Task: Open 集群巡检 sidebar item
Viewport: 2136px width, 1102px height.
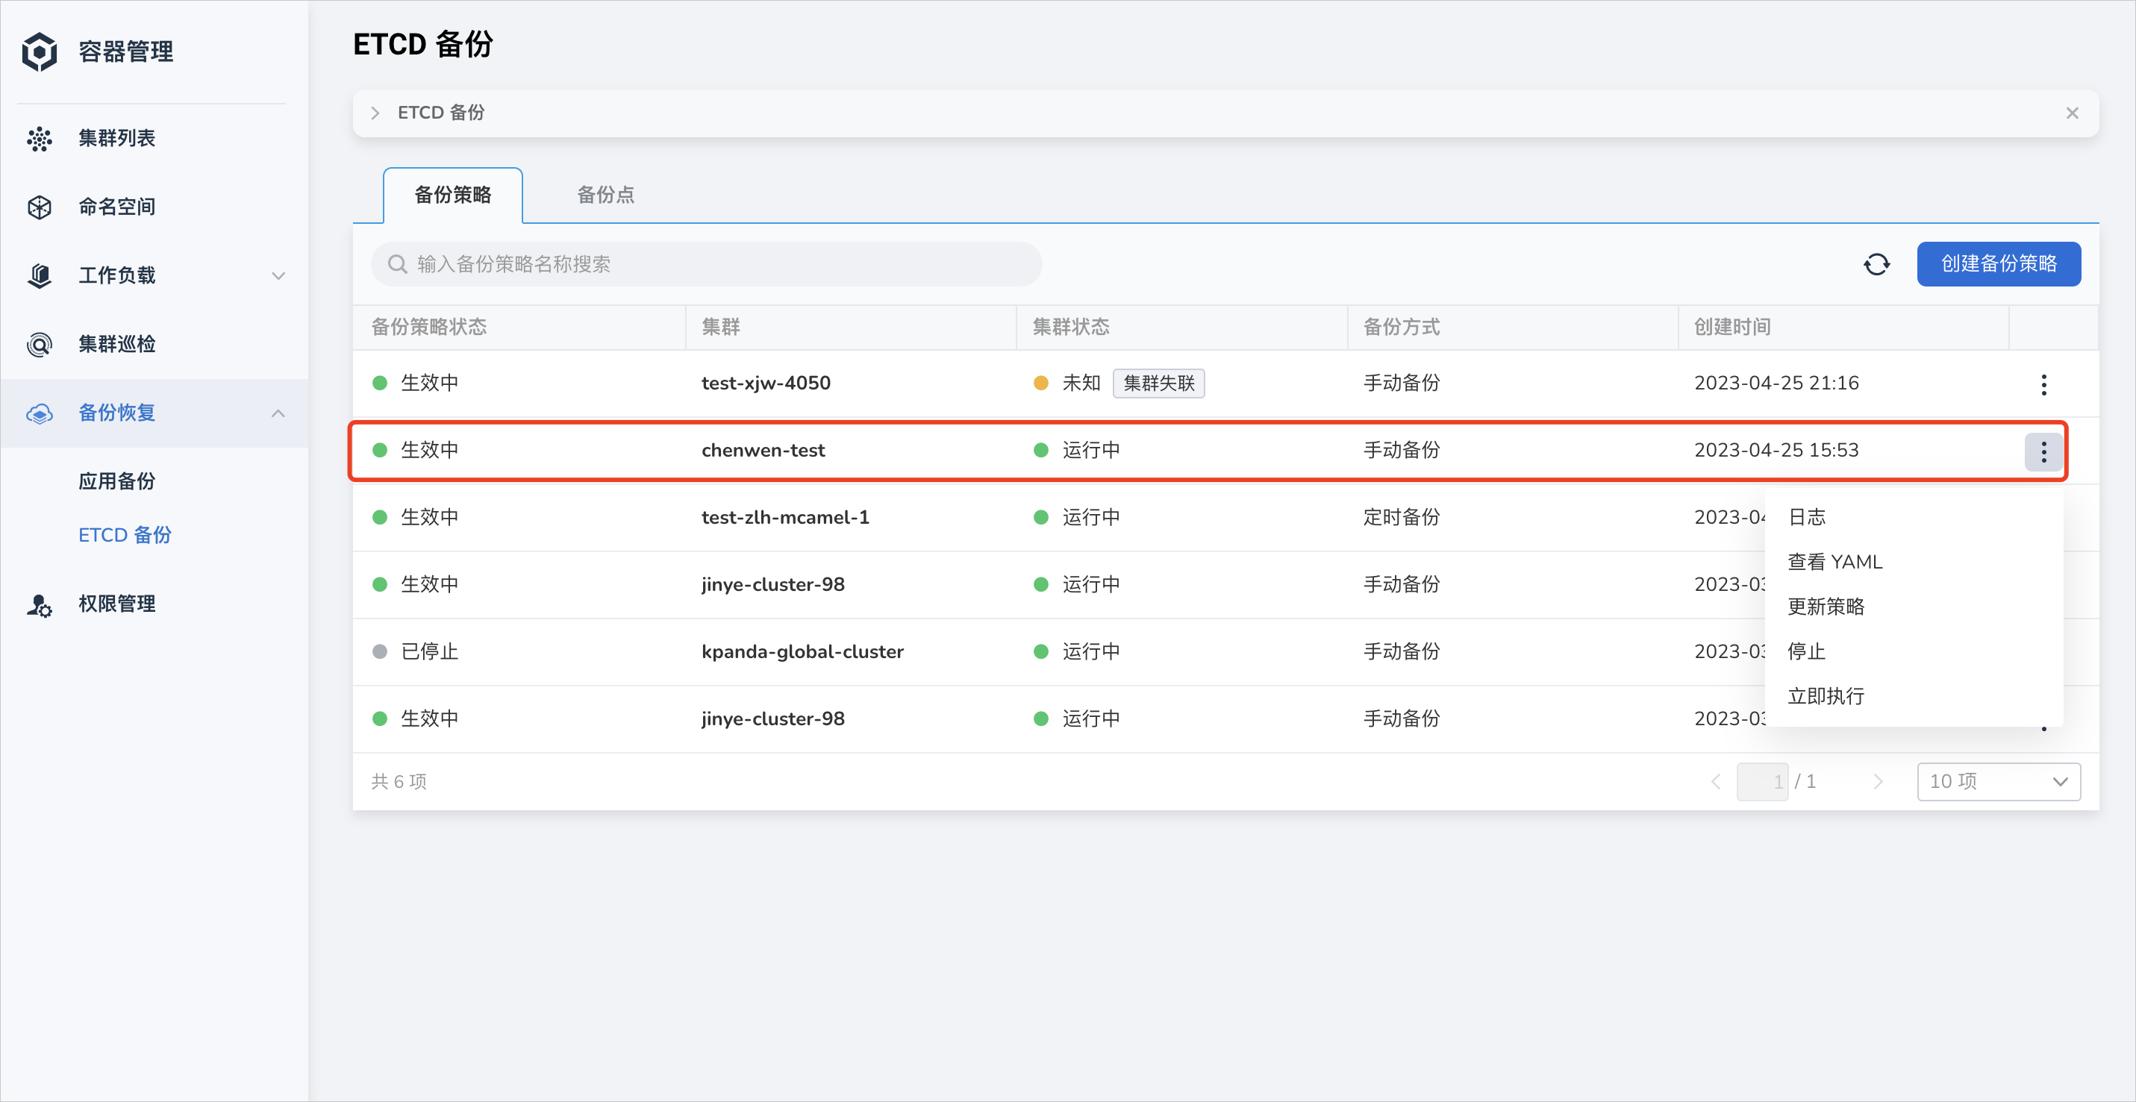Action: tap(154, 344)
